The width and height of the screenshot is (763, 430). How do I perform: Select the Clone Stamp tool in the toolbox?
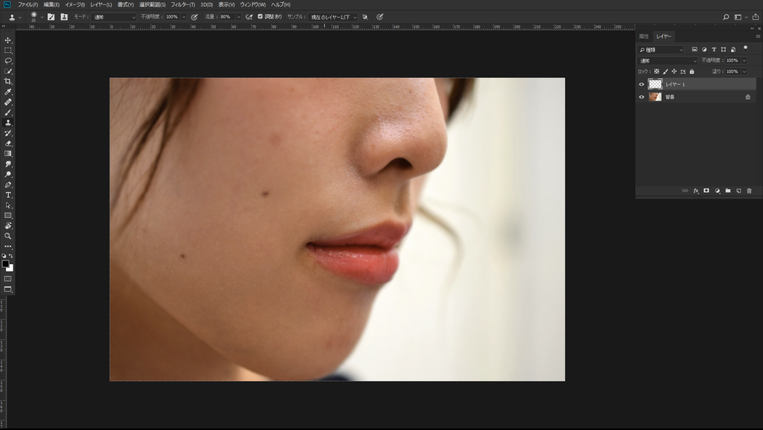click(x=7, y=123)
